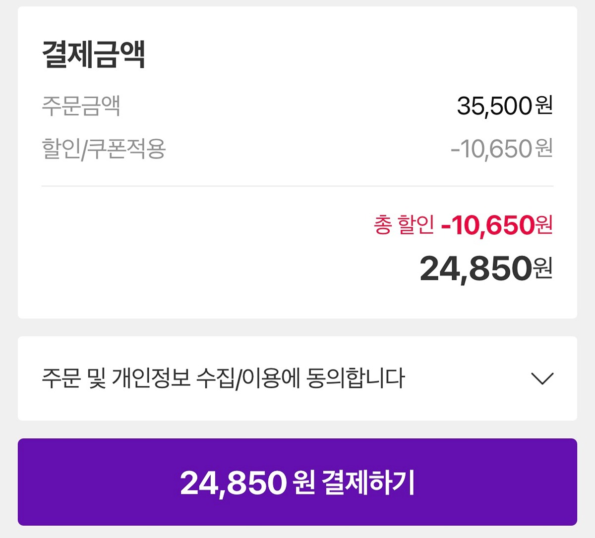Screen dimensions: 595x538
Task: Click the 결제금액 heading
Action: (x=94, y=54)
